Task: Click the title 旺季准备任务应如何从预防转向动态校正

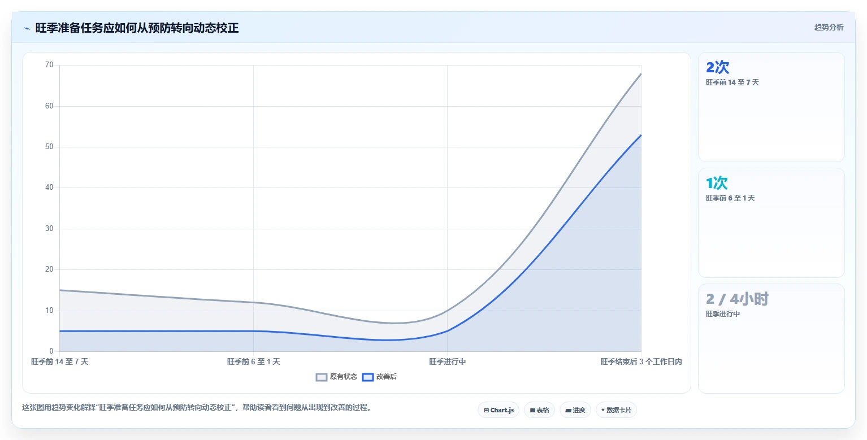Action: pos(137,28)
